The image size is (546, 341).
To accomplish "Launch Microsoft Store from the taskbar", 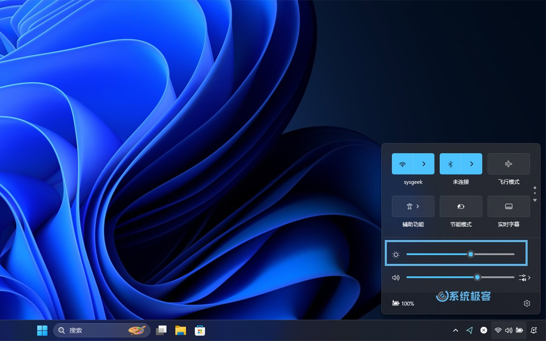I will [200, 330].
